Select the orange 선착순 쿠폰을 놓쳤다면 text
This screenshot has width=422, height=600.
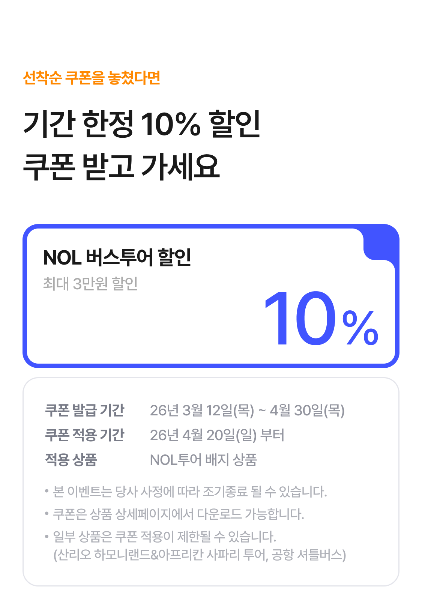pyautogui.click(x=92, y=78)
